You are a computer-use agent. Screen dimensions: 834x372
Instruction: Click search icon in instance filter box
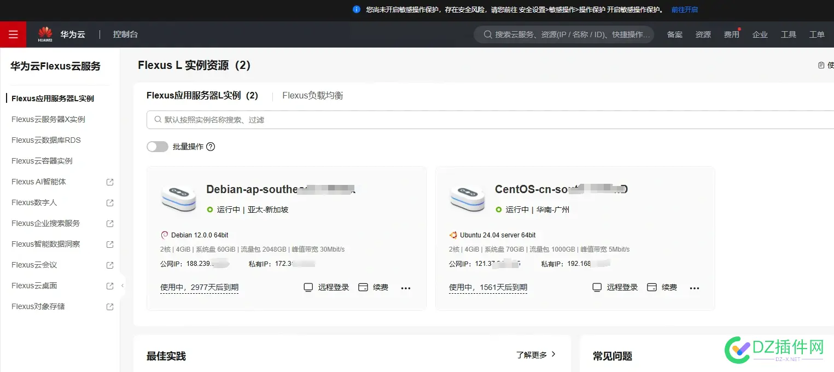158,119
